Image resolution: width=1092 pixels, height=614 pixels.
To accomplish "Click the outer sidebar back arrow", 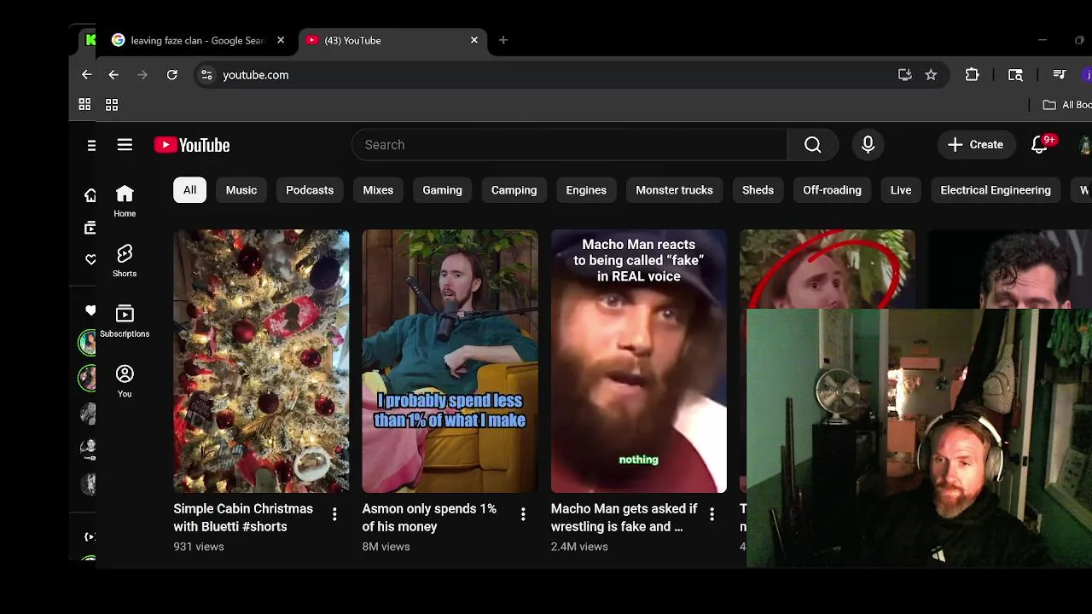I will [x=86, y=75].
